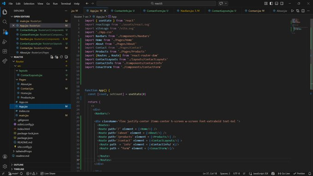This screenshot has height=176, width=313.
Task: Open the Accounts menu icon
Action: click(5, 157)
